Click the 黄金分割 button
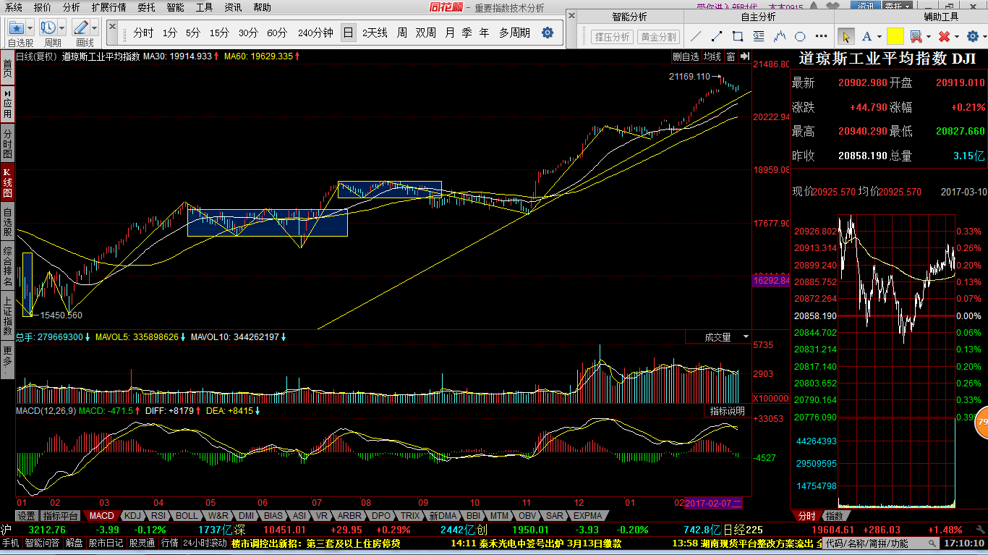The image size is (988, 555). 658,36
